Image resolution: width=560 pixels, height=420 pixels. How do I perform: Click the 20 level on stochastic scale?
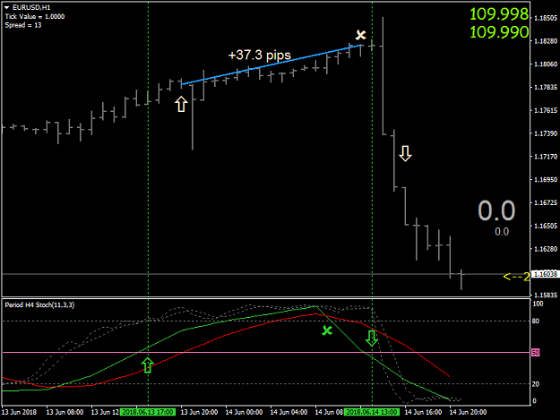(535, 384)
